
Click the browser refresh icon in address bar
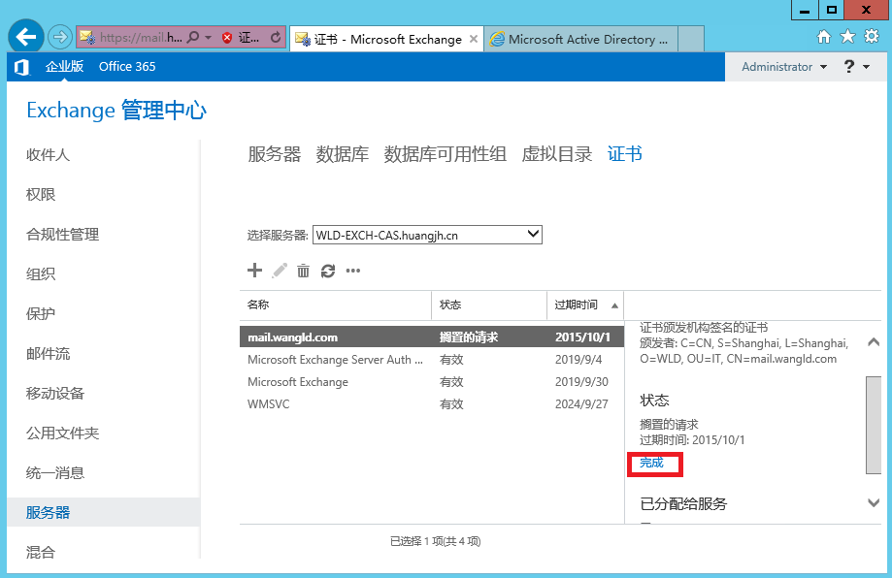[276, 38]
